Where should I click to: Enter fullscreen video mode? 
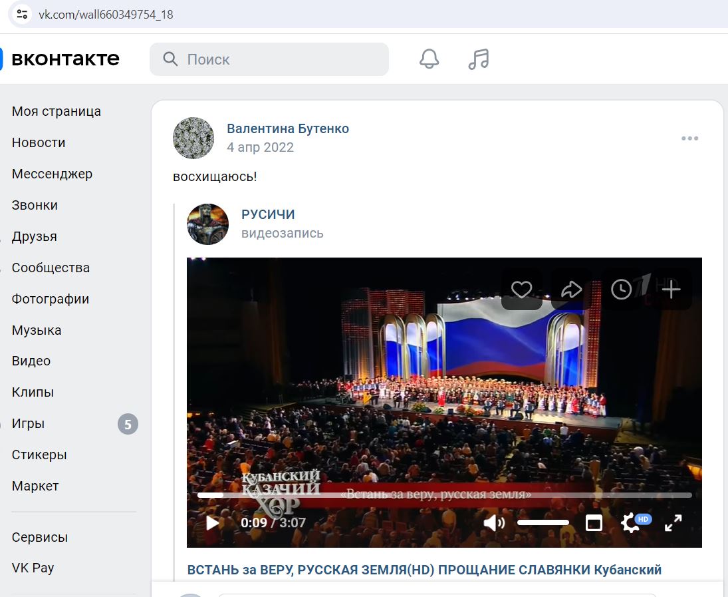[x=673, y=522]
